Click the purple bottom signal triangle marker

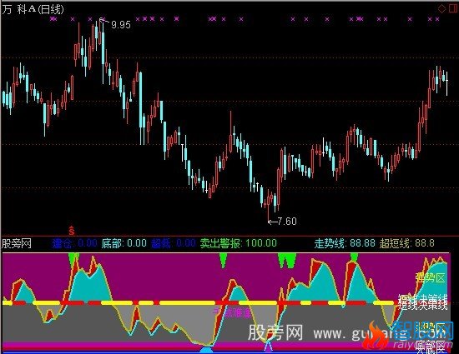click(269, 347)
